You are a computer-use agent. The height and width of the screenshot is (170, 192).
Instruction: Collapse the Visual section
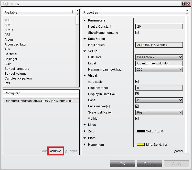pyautogui.click(x=85, y=76)
